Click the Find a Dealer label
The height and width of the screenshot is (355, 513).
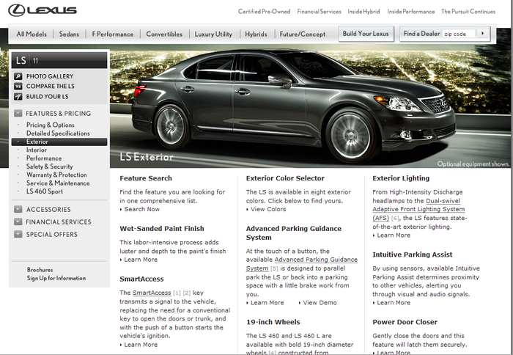[421, 34]
